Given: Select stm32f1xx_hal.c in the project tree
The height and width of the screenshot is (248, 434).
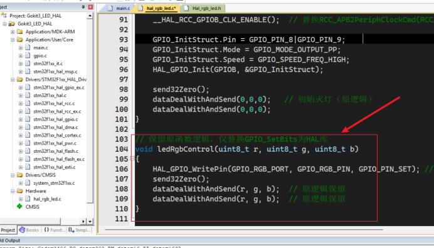Looking at the screenshot, I should (50, 96).
